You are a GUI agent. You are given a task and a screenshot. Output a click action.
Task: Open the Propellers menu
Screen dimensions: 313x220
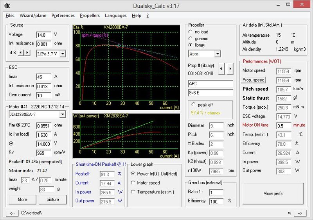point(90,16)
